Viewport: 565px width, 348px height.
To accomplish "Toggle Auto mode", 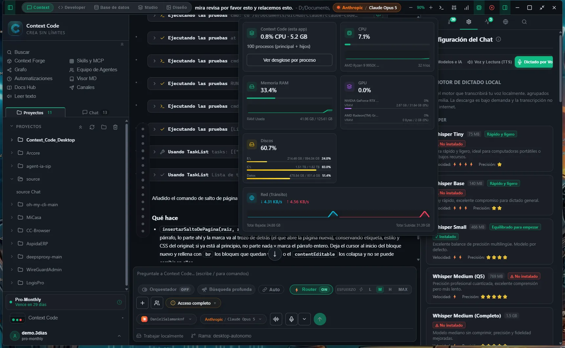I will 271,290.
